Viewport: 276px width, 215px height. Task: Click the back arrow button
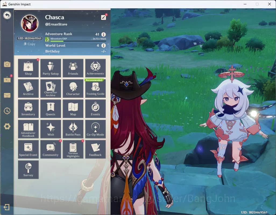coord(7,15)
